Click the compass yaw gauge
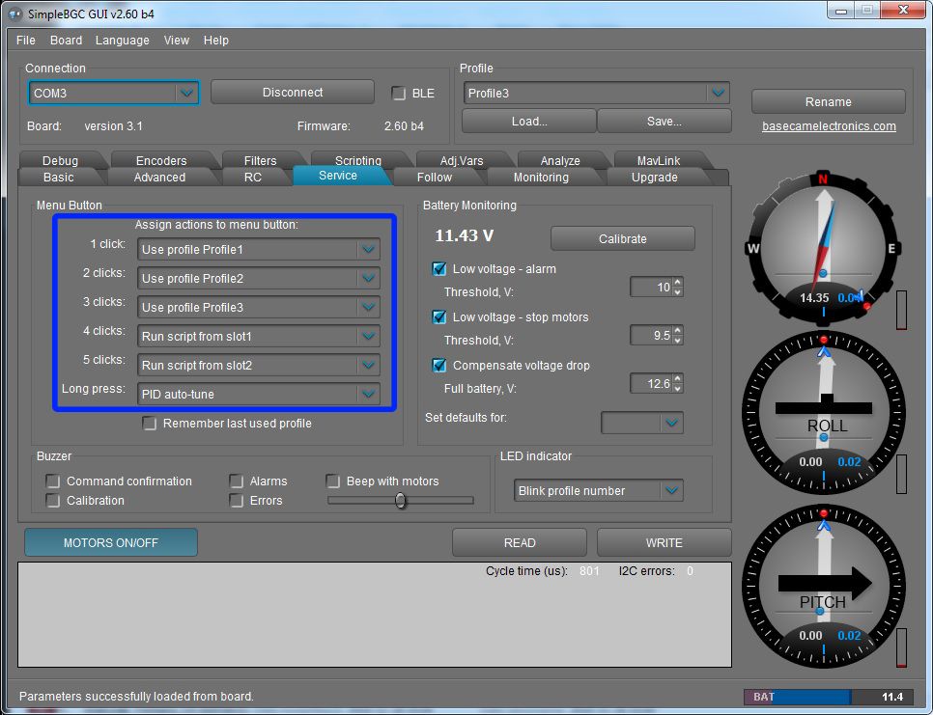This screenshot has height=715, width=933. [824, 248]
